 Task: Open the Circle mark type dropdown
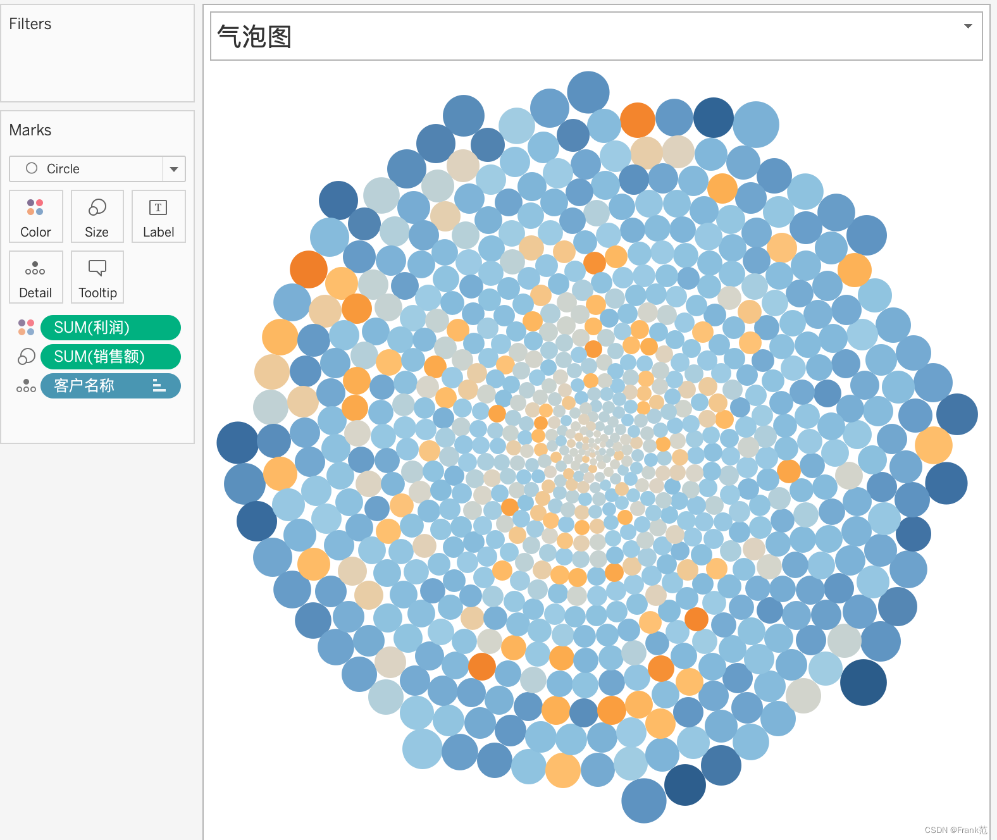click(x=97, y=169)
